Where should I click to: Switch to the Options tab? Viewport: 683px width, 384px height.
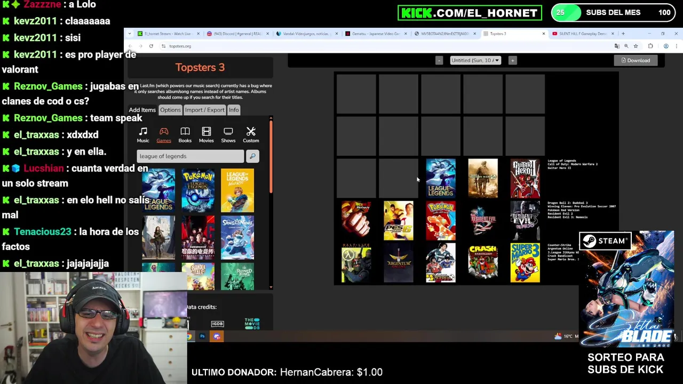[x=170, y=110]
